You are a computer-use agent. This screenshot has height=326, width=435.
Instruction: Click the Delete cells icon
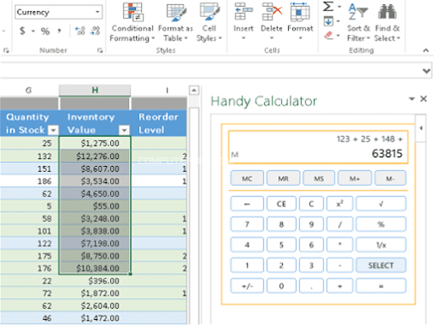(272, 12)
